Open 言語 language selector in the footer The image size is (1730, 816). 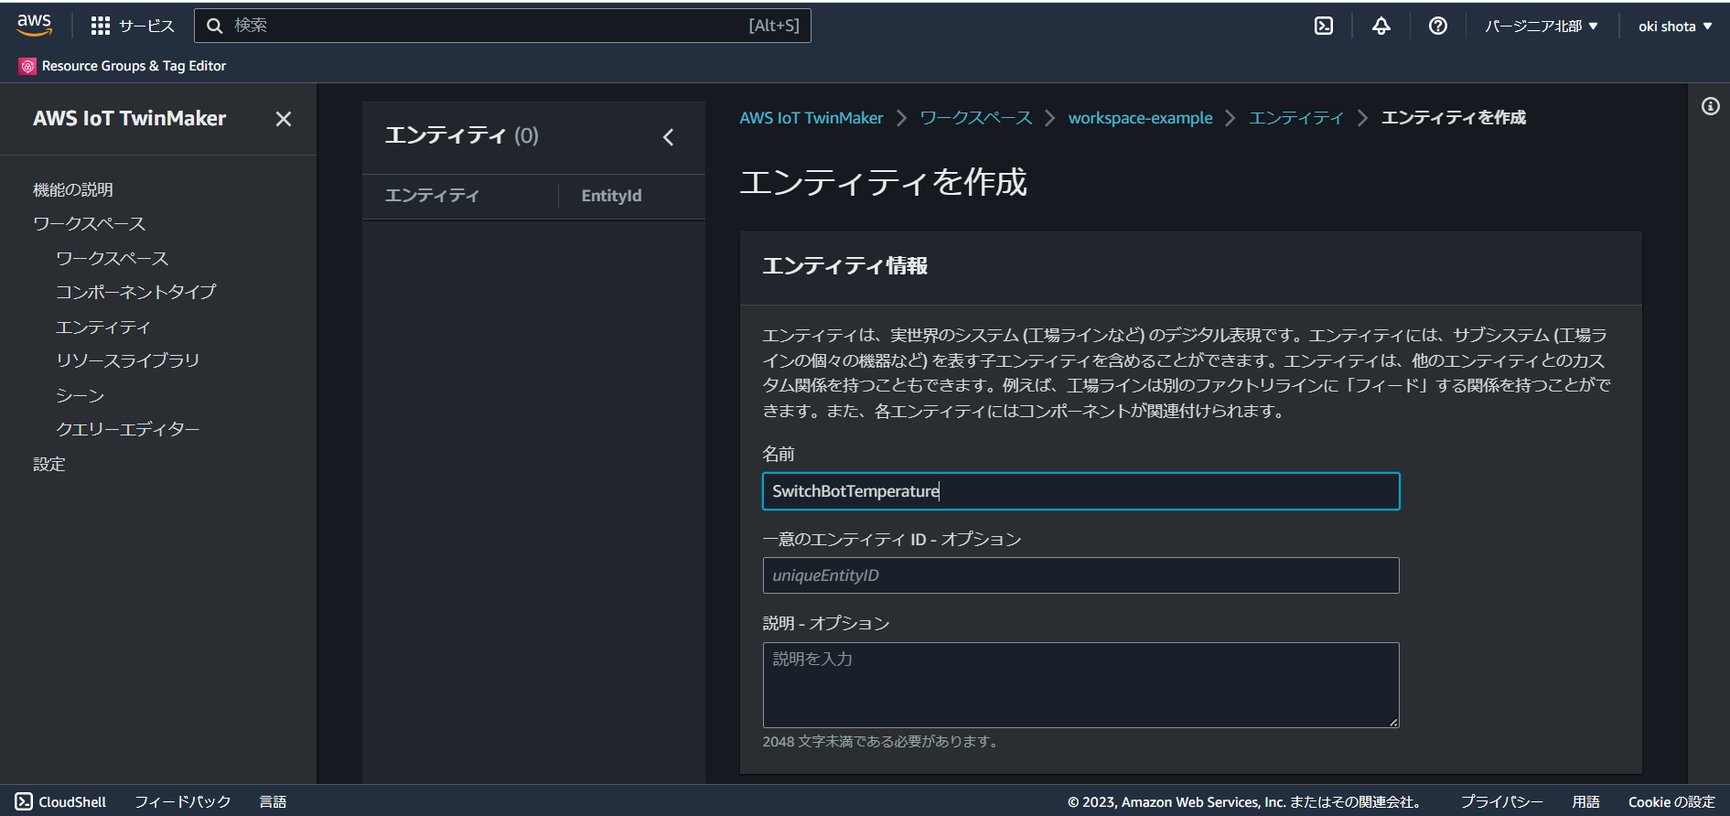point(274,802)
